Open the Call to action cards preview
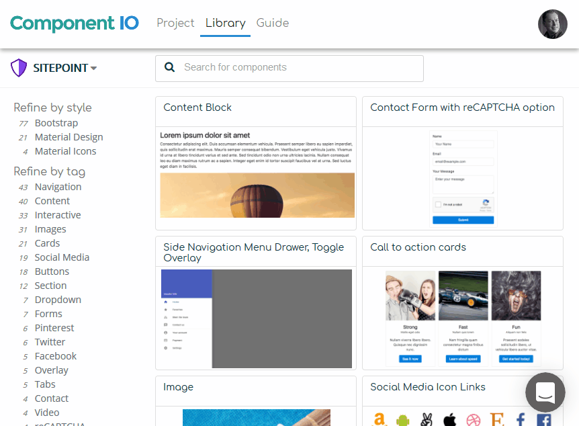Viewport: 579px width, 426px height. click(x=463, y=317)
